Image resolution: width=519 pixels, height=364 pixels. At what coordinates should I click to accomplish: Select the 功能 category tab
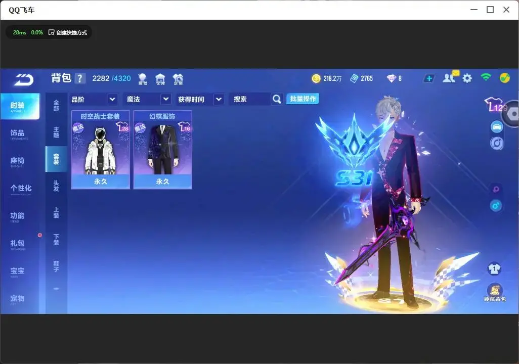tap(20, 216)
